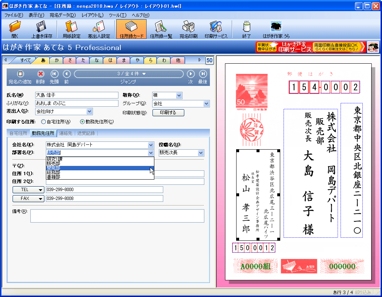Screen dimensions: 382x297
Task: Select sender address block on postcard preview
Action: [x=258, y=195]
